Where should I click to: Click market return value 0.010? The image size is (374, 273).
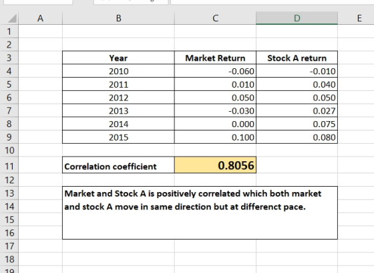coord(215,84)
